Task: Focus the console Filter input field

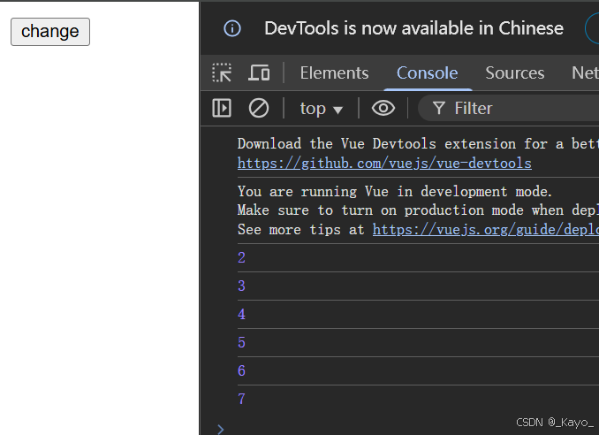Action: [509, 108]
